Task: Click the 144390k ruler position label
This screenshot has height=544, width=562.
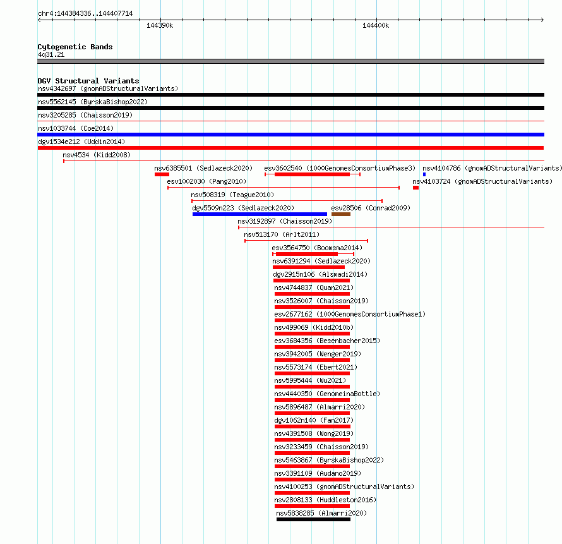Action: tap(160, 25)
